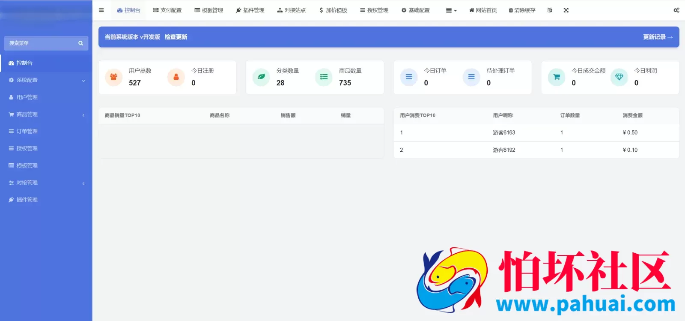Screen dimensions: 685x321
Task: Open the 支付配置 top menu item
Action: pos(167,10)
